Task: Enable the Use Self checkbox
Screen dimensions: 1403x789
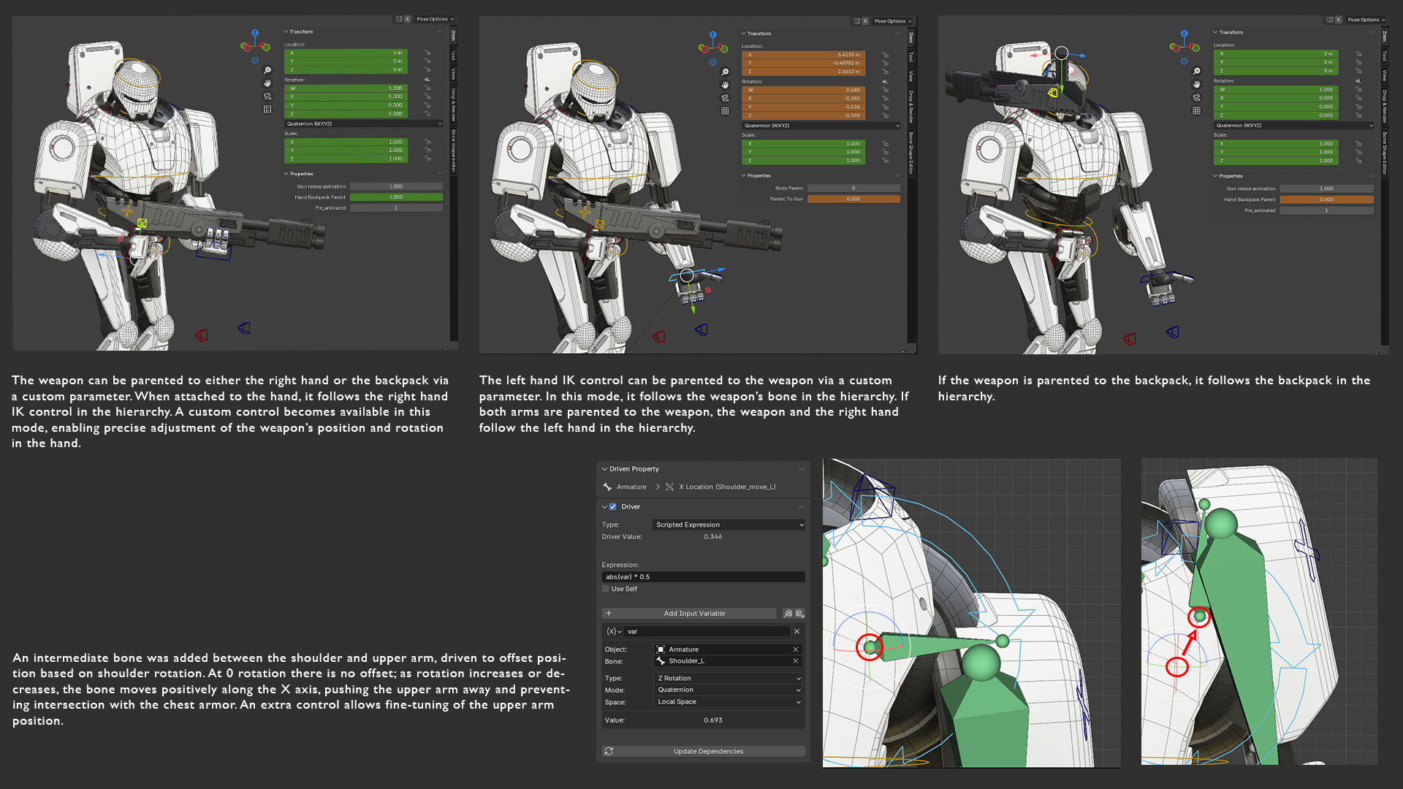Action: coord(606,589)
